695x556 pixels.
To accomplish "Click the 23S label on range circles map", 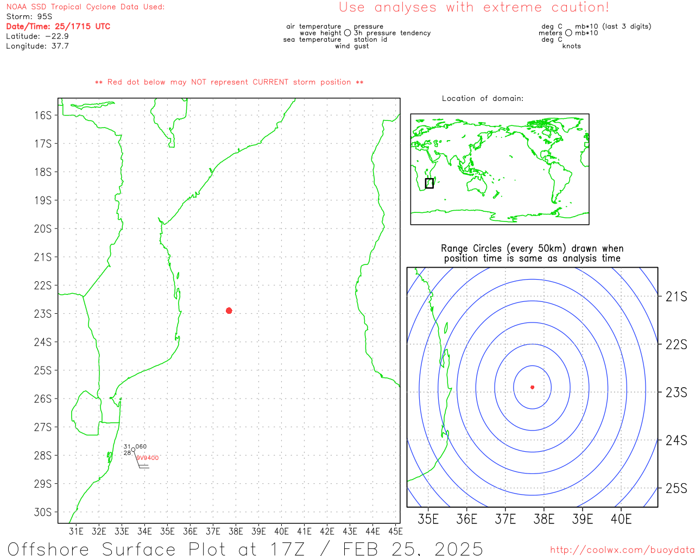I will click(x=677, y=392).
